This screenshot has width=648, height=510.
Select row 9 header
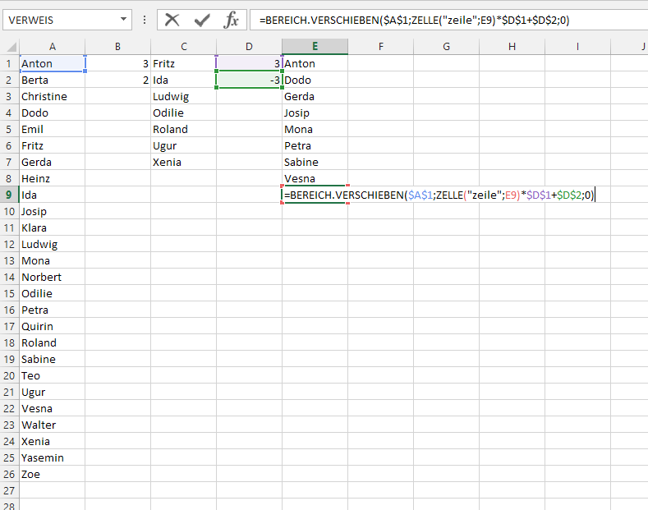(x=9, y=195)
